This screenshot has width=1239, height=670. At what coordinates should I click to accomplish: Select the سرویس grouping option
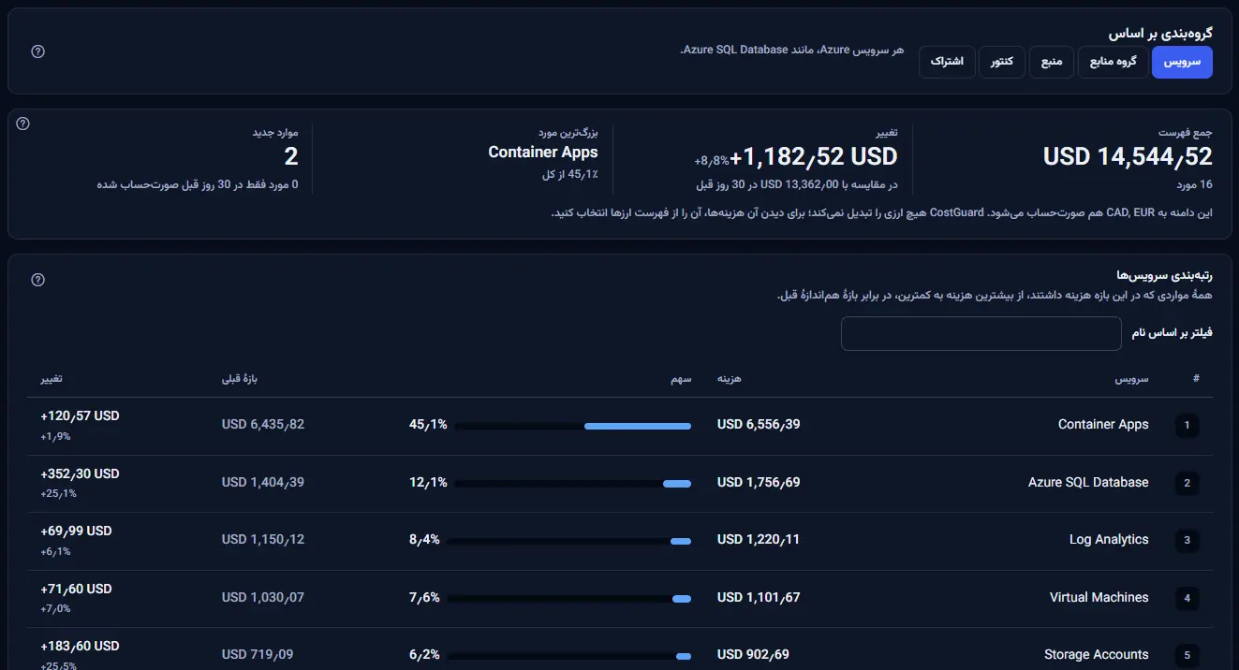click(1182, 63)
